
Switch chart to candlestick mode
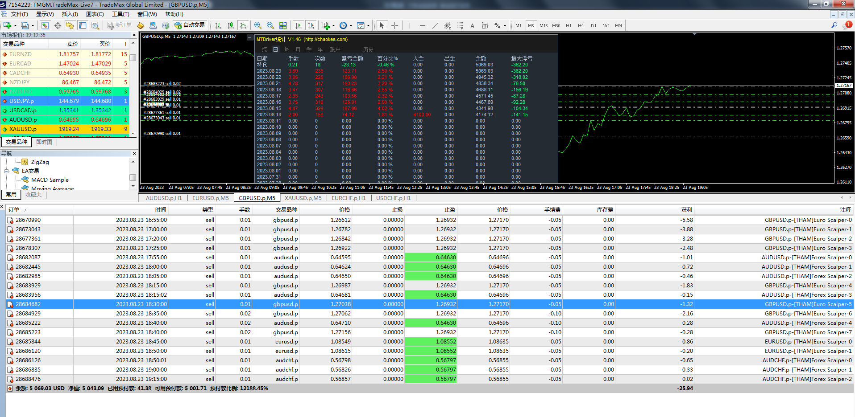(231, 25)
